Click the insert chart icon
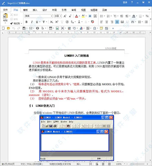 (x=81, y=28)
